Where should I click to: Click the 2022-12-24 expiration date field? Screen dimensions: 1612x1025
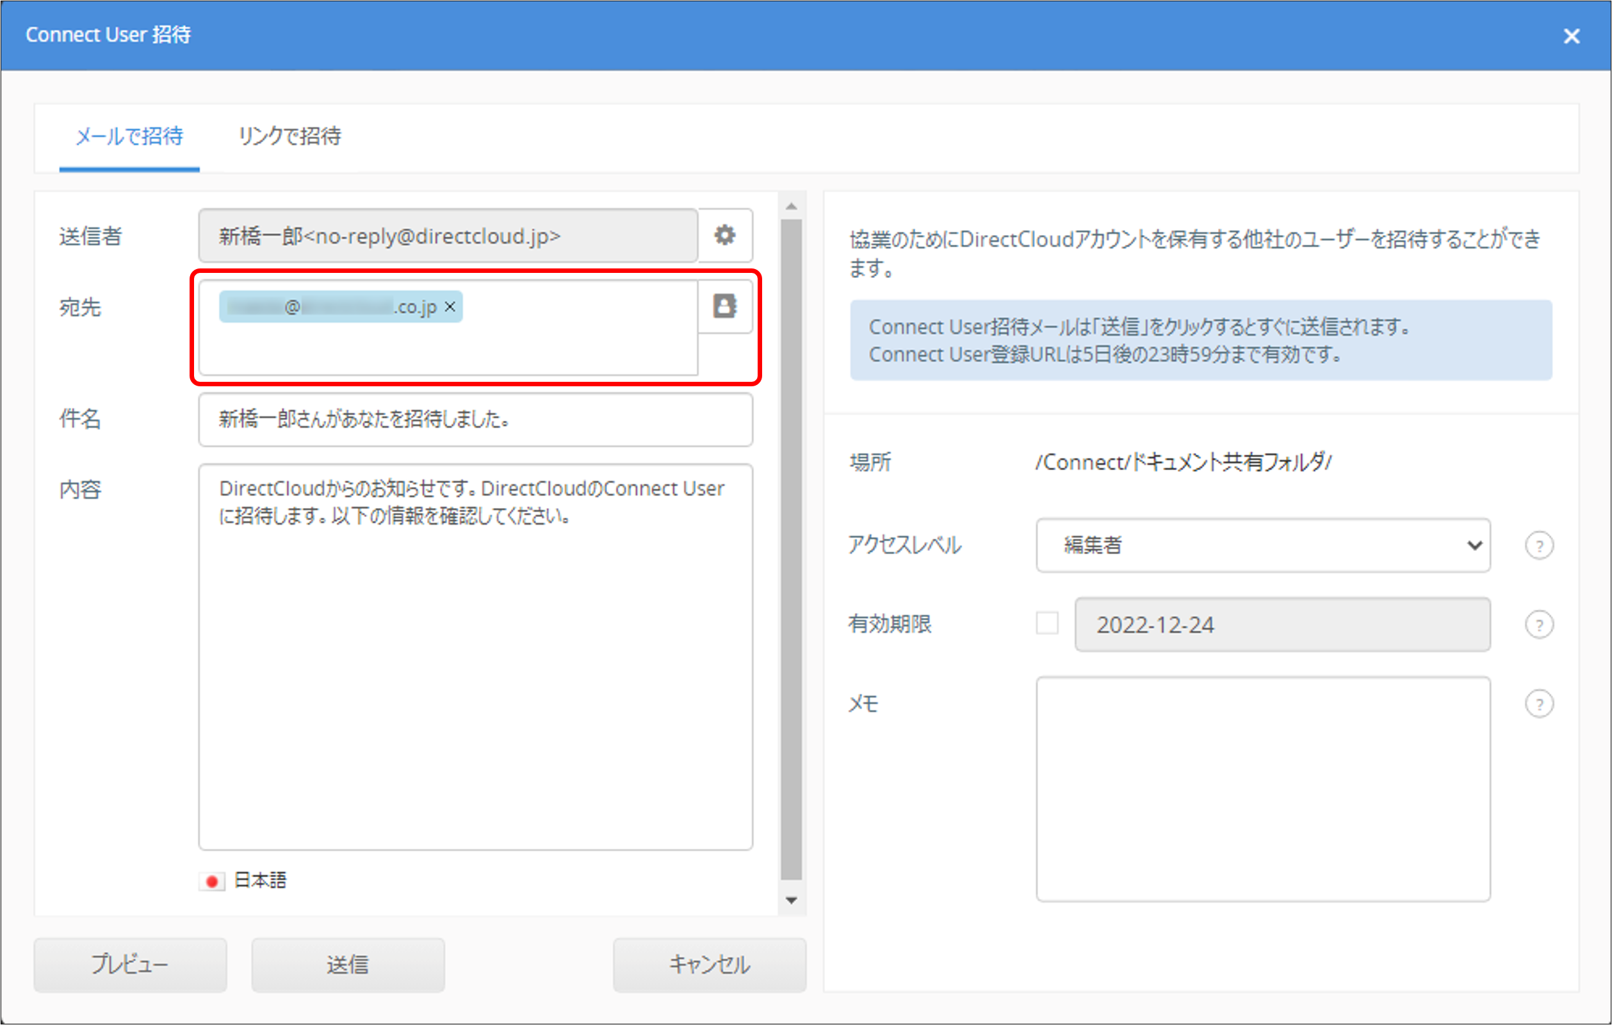click(x=1283, y=625)
